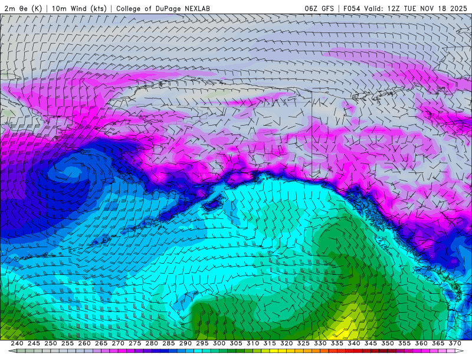The height and width of the screenshot is (354, 472).
Task: Click the 335 scale number
Action: coord(337,343)
